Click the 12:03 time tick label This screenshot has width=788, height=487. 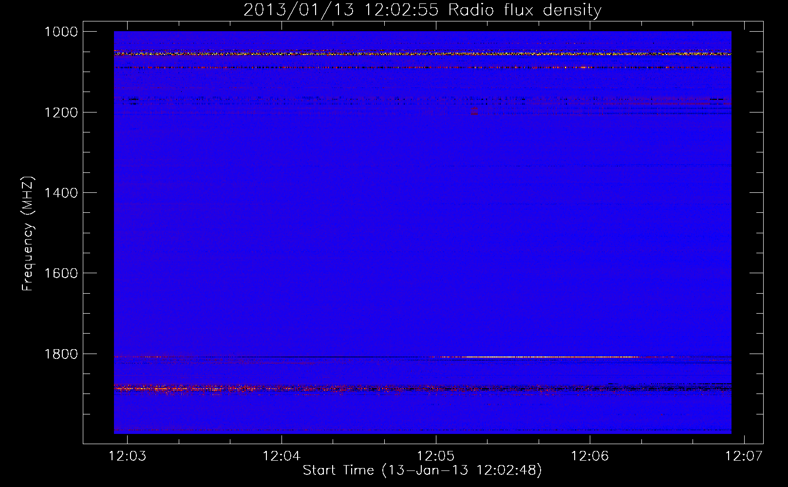click(x=127, y=456)
